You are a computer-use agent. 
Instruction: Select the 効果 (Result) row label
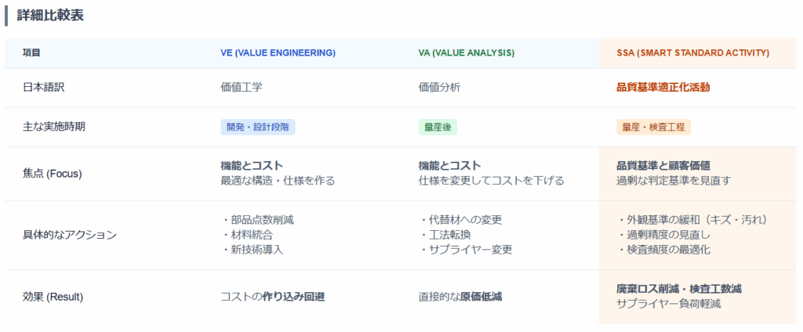tap(53, 297)
